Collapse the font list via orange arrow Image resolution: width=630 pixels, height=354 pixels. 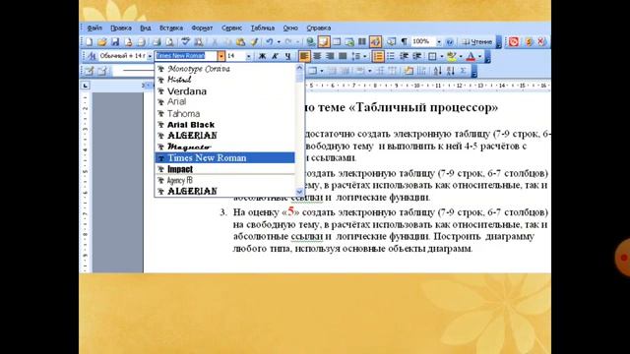coord(220,56)
